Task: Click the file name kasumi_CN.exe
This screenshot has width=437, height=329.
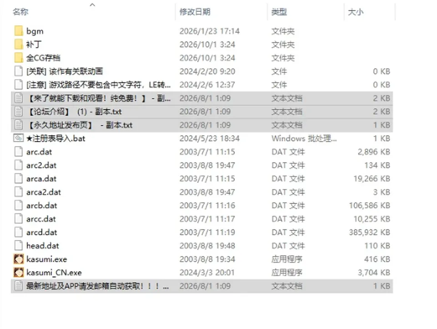Action: click(x=54, y=273)
